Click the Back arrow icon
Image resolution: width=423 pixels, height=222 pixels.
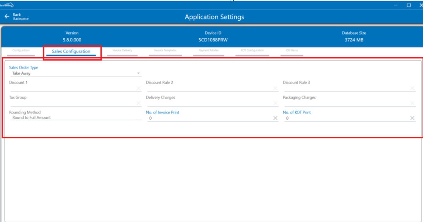coord(7,17)
